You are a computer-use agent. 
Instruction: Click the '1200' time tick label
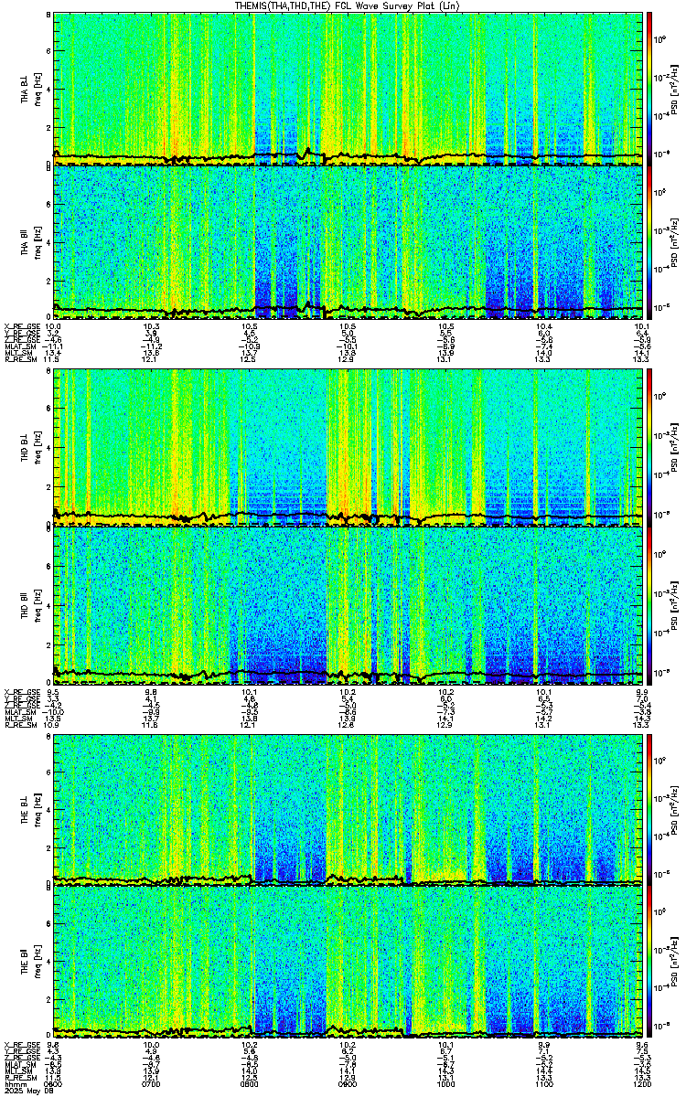(642, 1085)
